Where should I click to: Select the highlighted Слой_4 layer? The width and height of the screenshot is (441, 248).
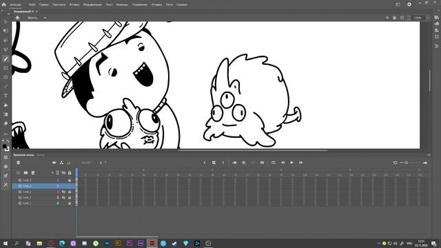[x=43, y=186]
